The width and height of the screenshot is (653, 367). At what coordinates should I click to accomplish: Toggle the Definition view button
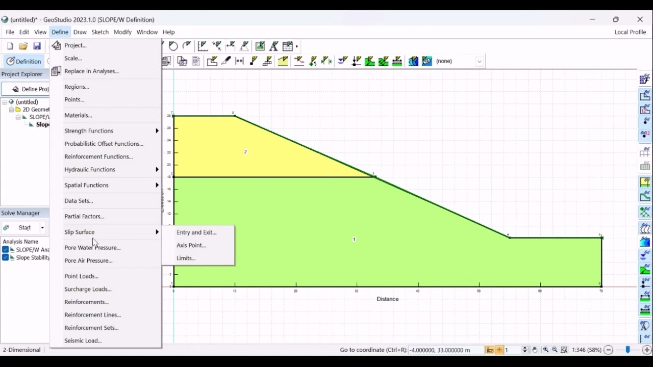[23, 61]
